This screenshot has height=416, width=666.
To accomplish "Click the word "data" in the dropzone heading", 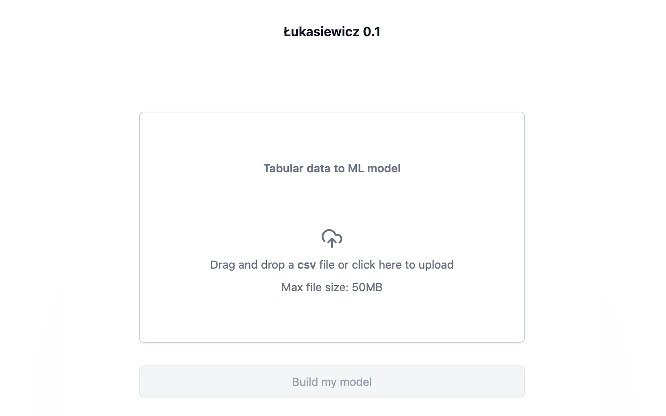I will point(319,168).
